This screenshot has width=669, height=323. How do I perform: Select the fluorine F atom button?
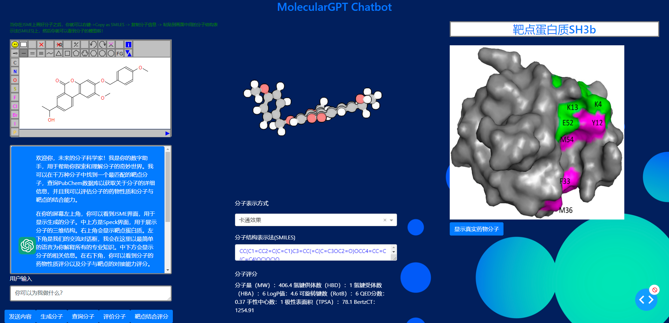[15, 98]
